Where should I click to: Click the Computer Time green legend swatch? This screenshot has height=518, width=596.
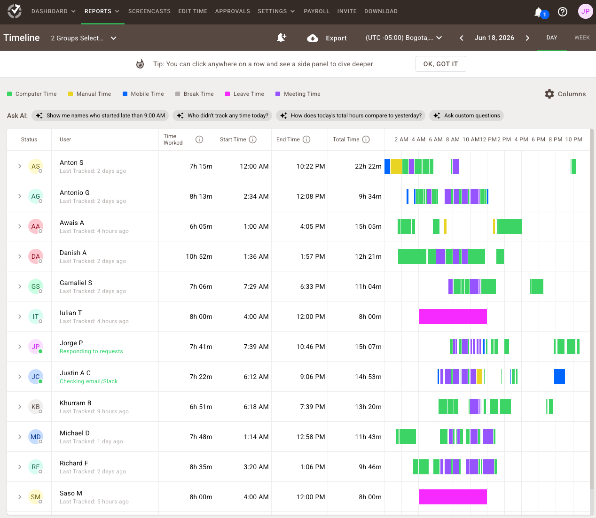[x=9, y=94]
